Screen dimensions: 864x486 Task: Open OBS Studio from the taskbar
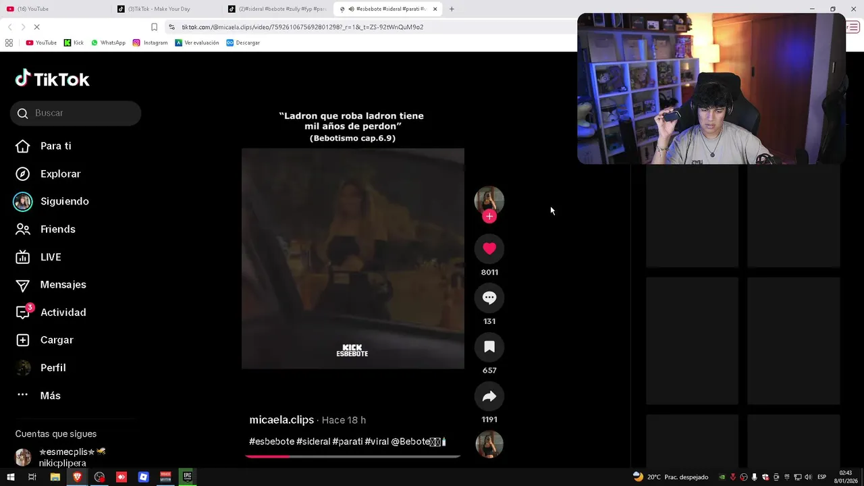[99, 477]
